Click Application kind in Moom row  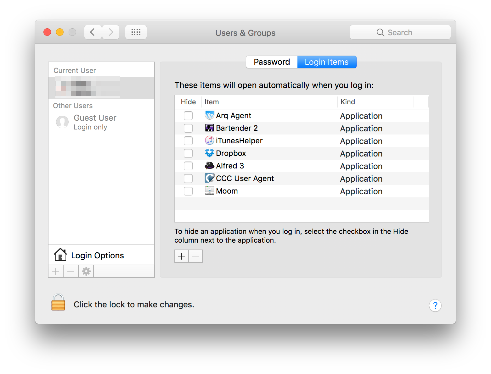tap(361, 191)
